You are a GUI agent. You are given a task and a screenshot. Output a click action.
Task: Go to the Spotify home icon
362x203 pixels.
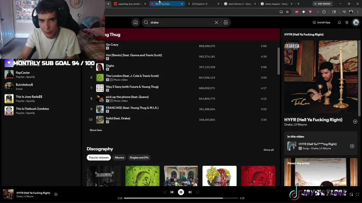point(135,23)
